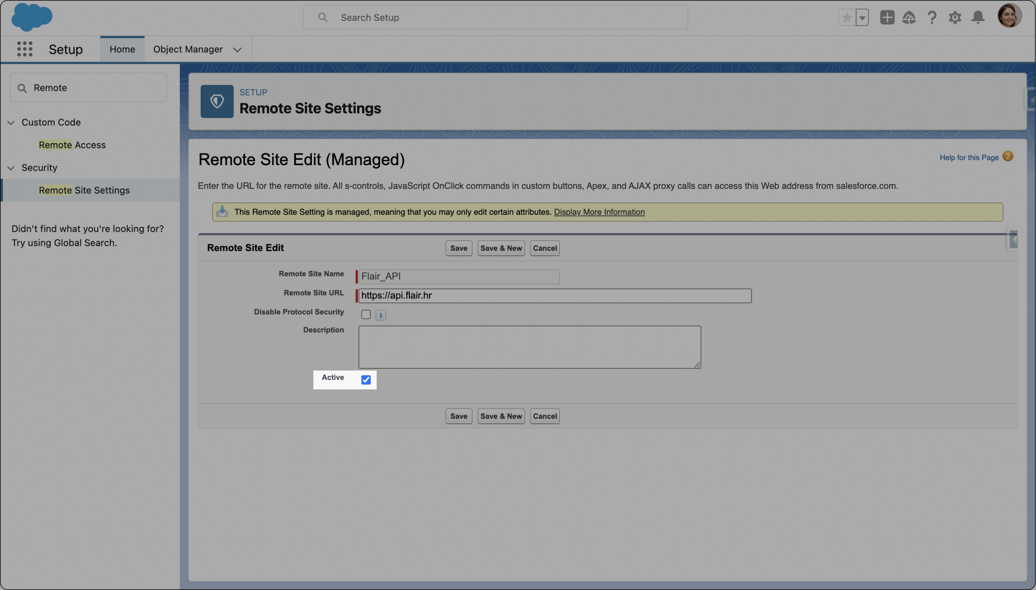Collapse the Security section
Viewport: 1036px width, 590px height.
11,168
